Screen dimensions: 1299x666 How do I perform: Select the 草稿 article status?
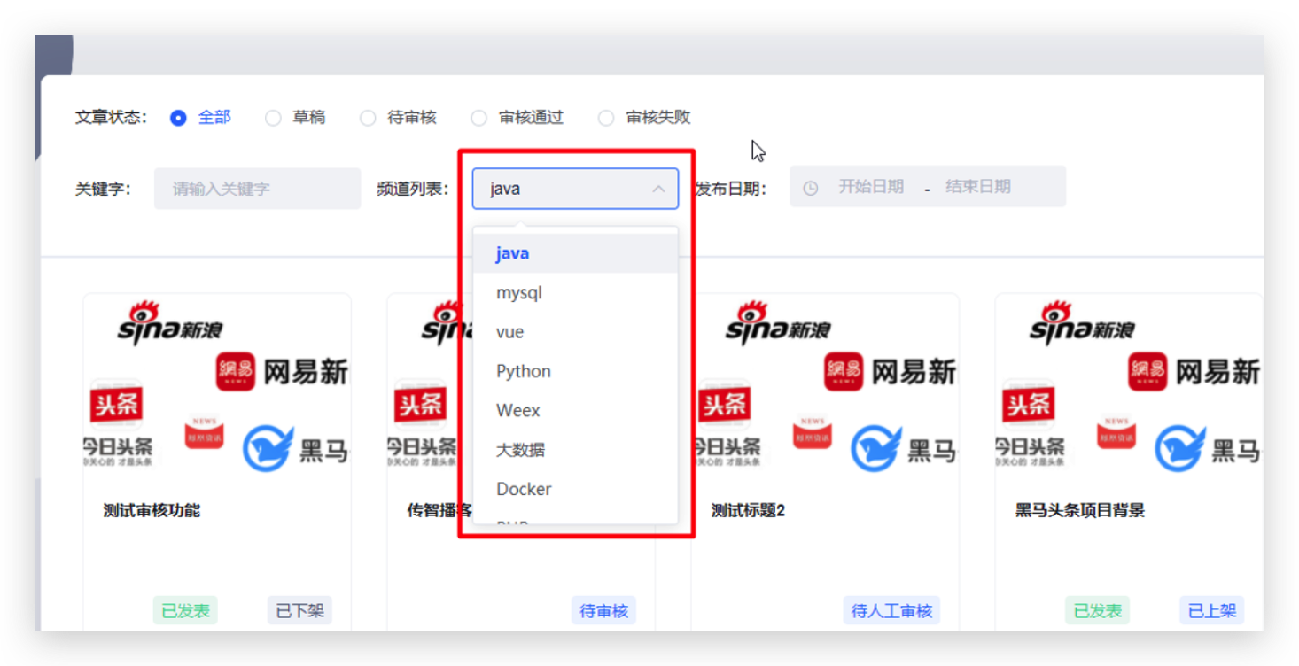[273, 118]
